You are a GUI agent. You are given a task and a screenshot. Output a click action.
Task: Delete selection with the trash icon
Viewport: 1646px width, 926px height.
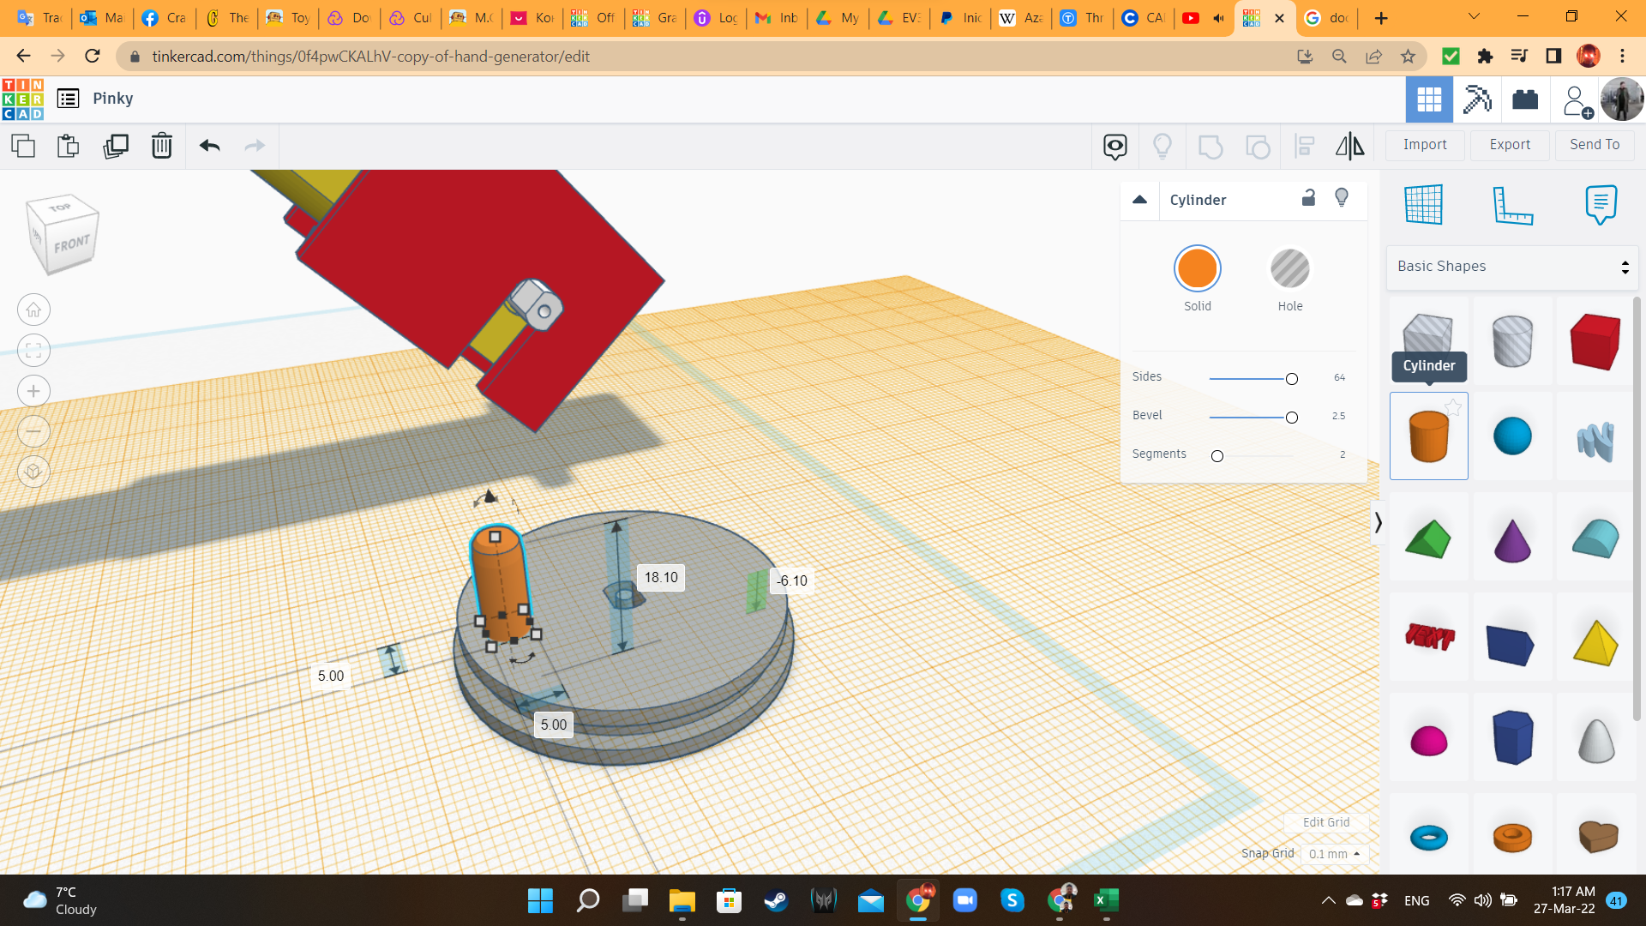pyautogui.click(x=161, y=146)
